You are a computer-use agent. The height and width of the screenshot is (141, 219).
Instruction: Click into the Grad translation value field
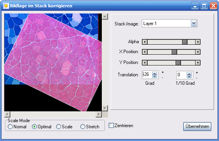pyautogui.click(x=147, y=74)
